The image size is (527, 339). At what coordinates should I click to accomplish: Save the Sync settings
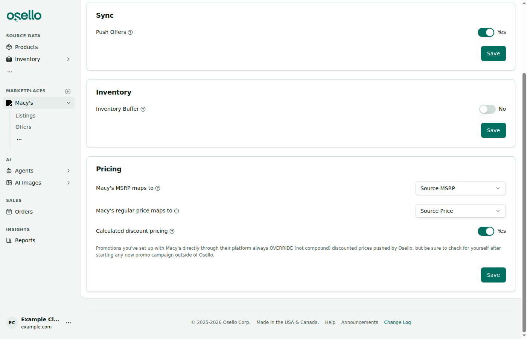coord(493,53)
